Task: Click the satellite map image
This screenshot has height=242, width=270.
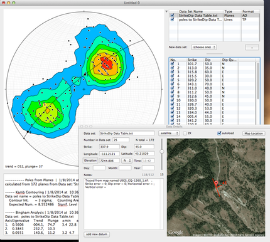Action: [216, 187]
